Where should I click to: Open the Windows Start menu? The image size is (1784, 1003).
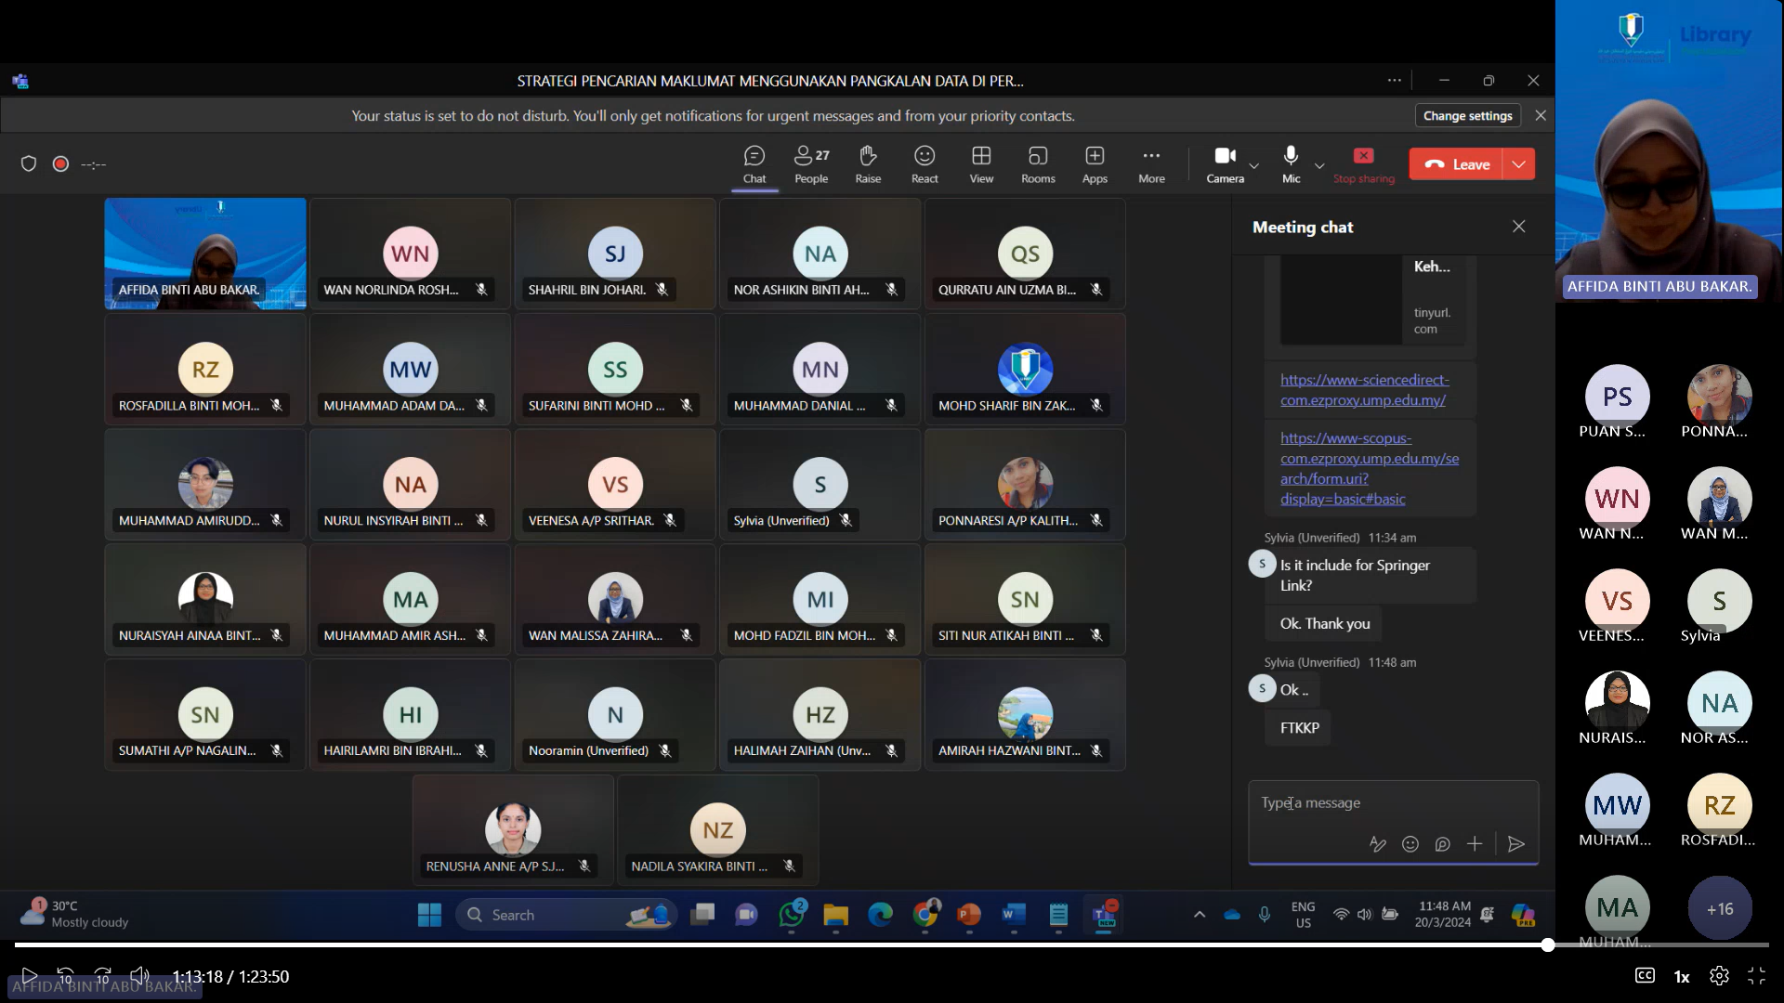(x=429, y=915)
